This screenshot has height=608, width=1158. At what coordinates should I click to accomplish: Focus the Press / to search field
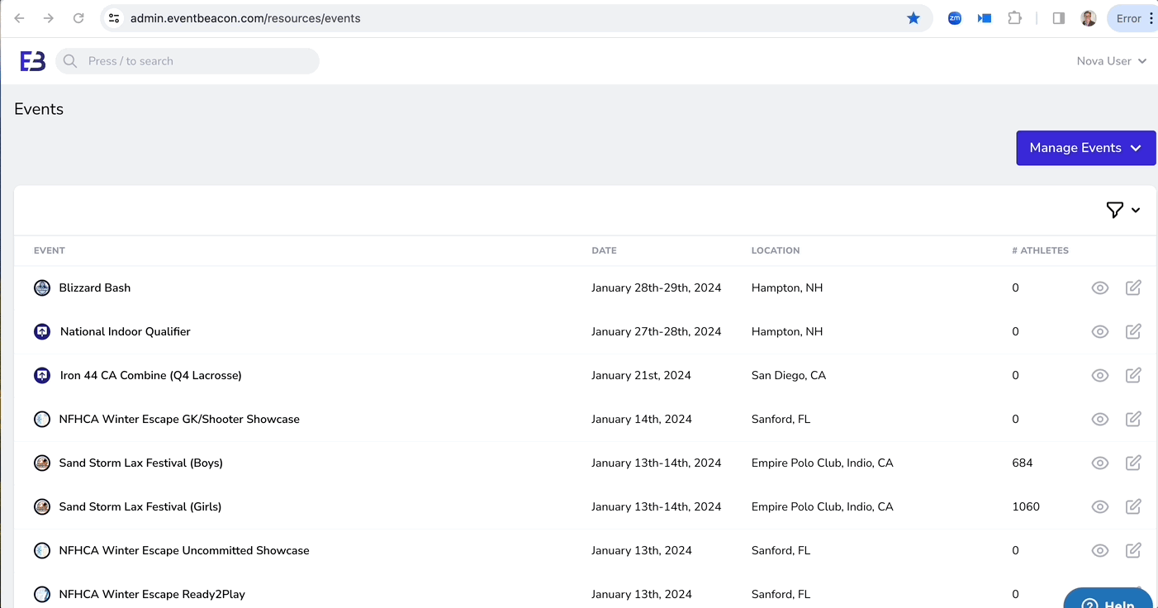[198, 61]
